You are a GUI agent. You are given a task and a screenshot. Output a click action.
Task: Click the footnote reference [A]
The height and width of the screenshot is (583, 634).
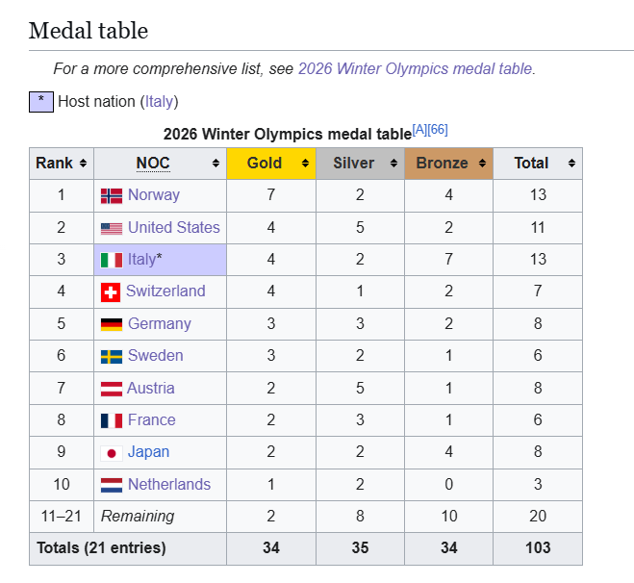click(419, 129)
